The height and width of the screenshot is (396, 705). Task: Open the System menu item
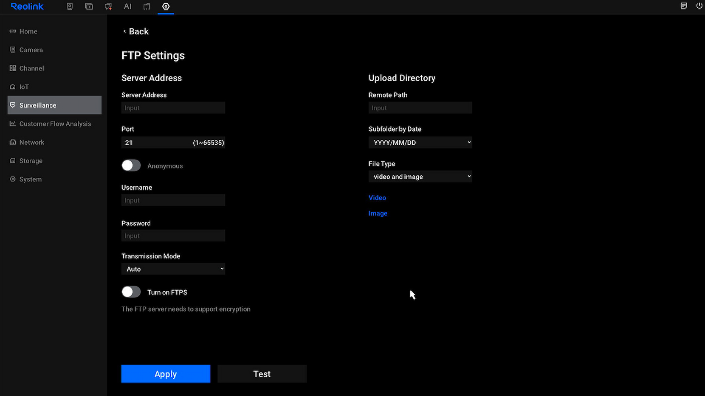click(54, 179)
